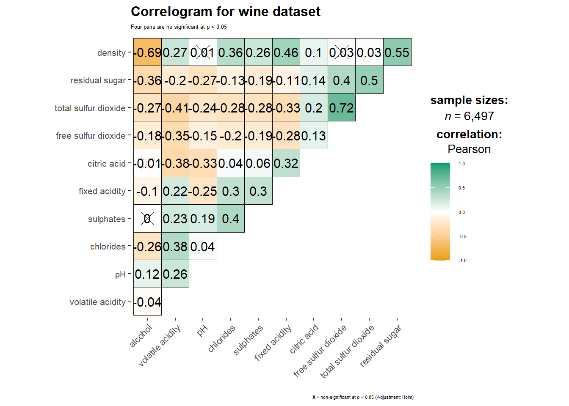Click the 0.32 citric acid–fixed acidity cell
The image size is (569, 406).
[286, 163]
